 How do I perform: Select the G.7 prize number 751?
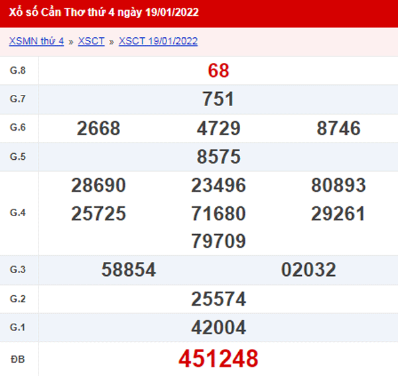click(218, 99)
